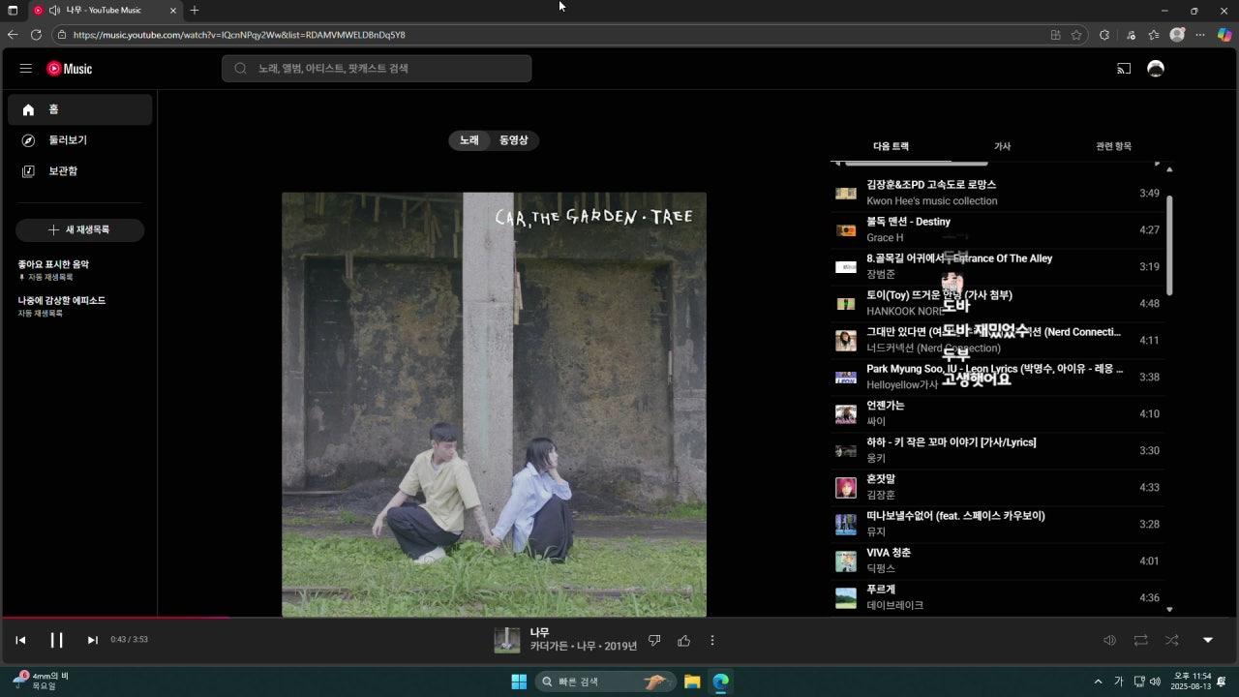This screenshot has height=697, width=1239.
Task: Skip to the previous track
Action: [x=20, y=640]
